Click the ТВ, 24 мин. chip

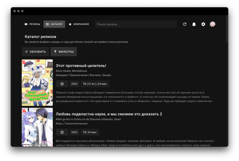pyautogui.click(x=90, y=132)
